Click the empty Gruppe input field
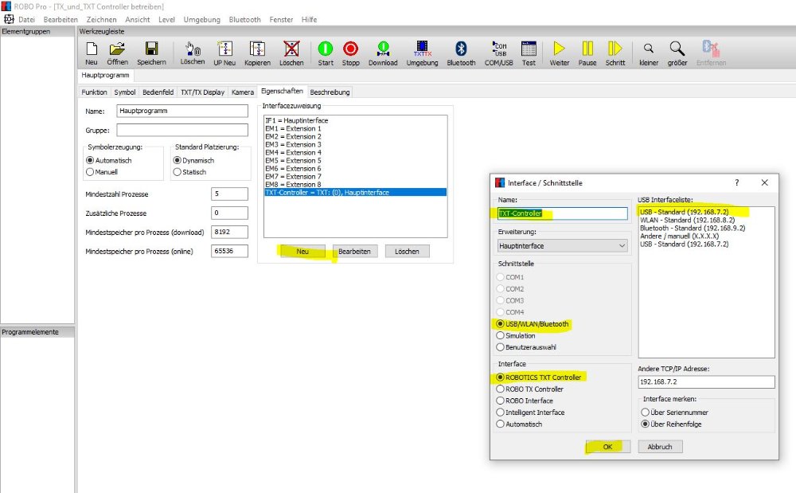The image size is (796, 493). 182,130
